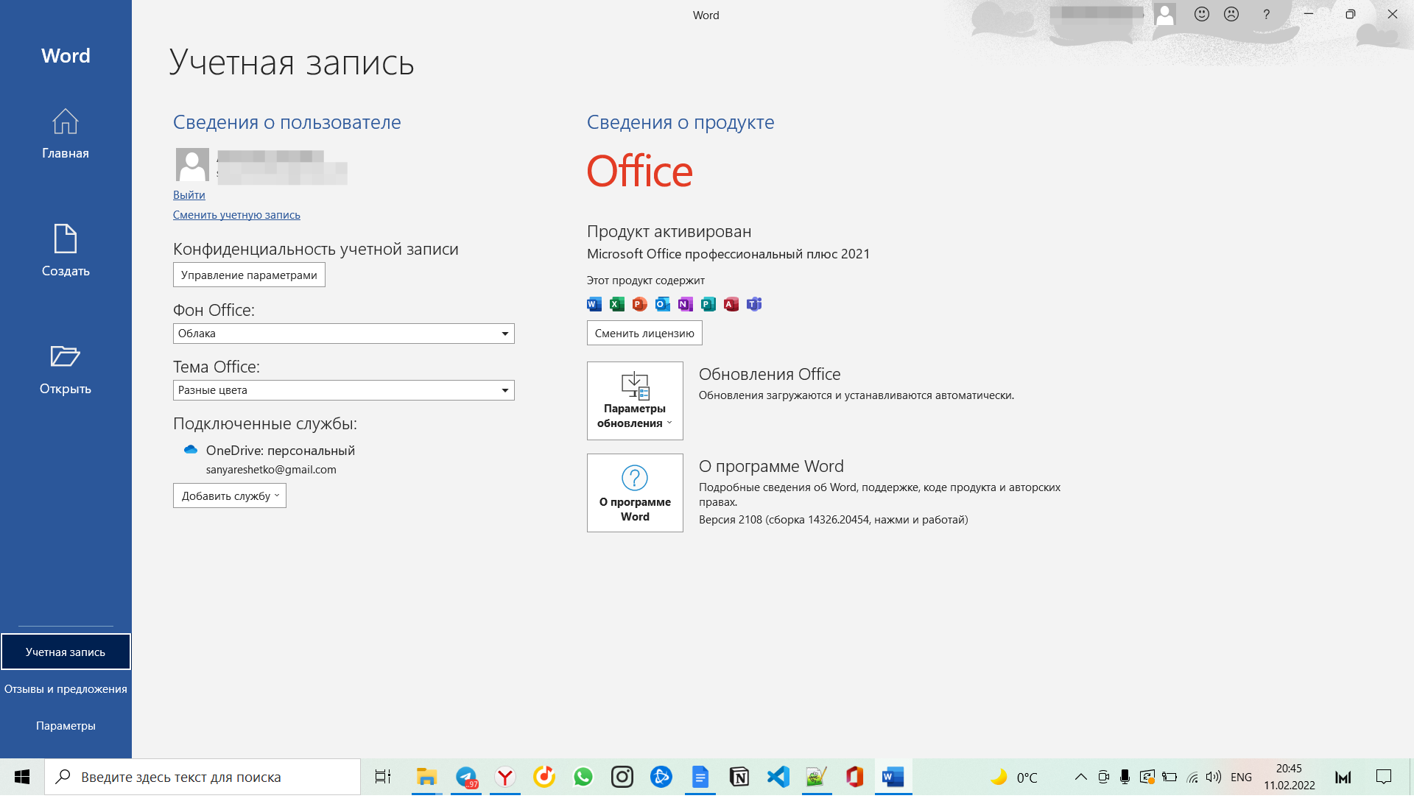Viewport: 1414px width, 804px height.
Task: Open the Добавить службу dropdown
Action: [x=230, y=496]
